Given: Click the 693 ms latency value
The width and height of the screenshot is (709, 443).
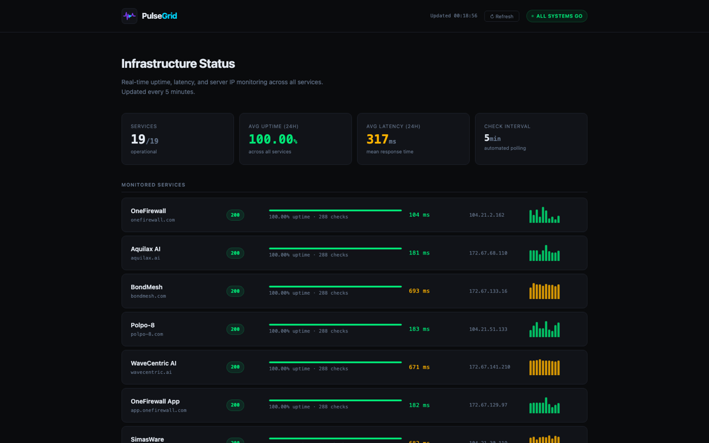Looking at the screenshot, I should pos(419,291).
